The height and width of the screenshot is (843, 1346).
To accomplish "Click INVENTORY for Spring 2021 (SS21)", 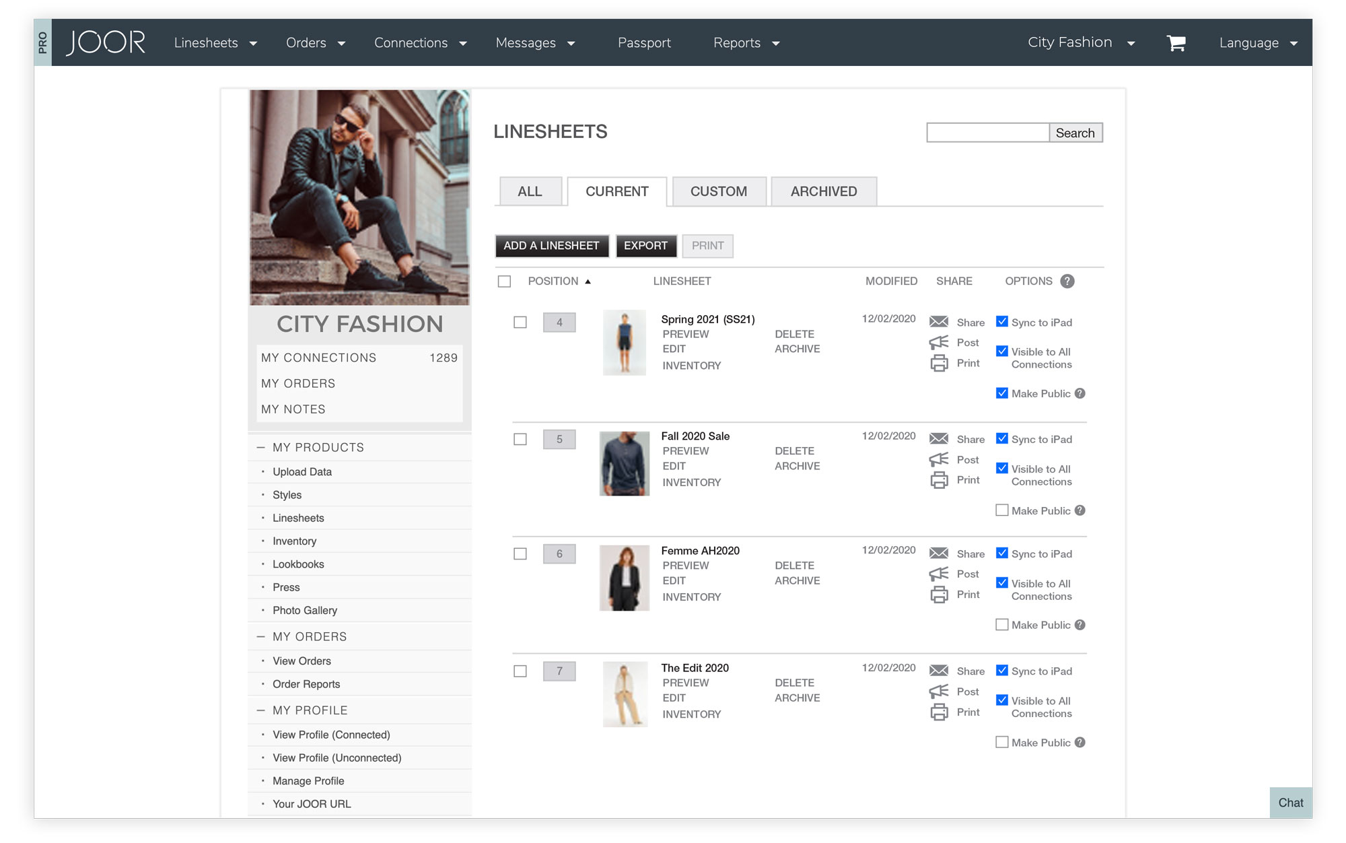I will (x=692, y=366).
